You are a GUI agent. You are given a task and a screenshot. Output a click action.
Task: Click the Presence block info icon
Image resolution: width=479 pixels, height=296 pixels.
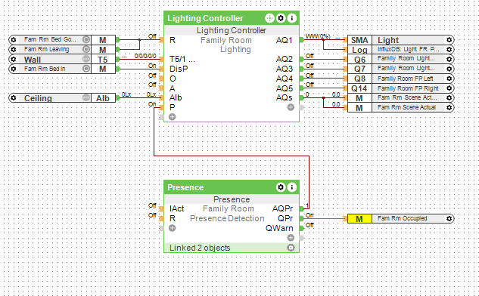pyautogui.click(x=292, y=187)
